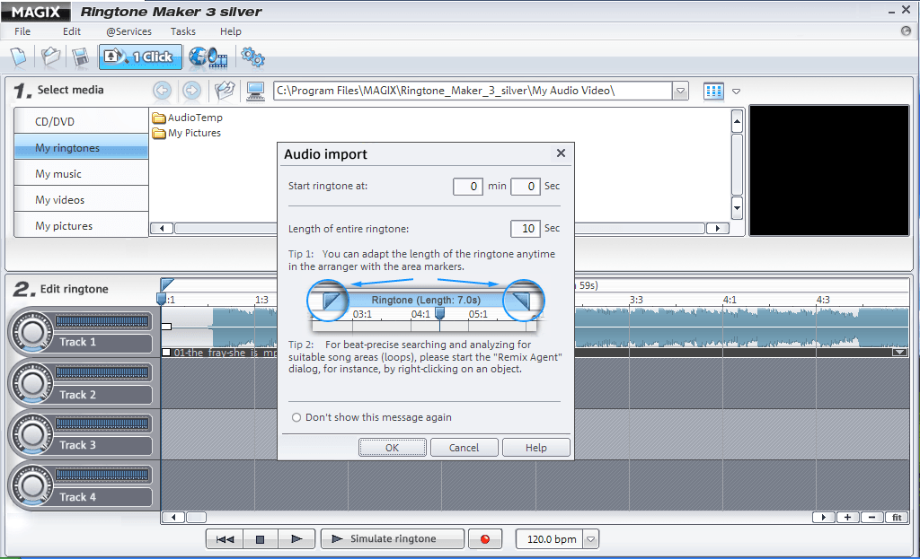This screenshot has height=559, width=920.
Task: Open the view options dropdown arrow
Action: [737, 91]
